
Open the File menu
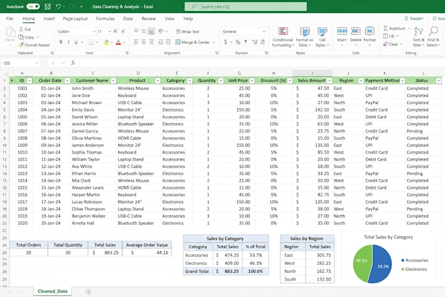pos(10,18)
